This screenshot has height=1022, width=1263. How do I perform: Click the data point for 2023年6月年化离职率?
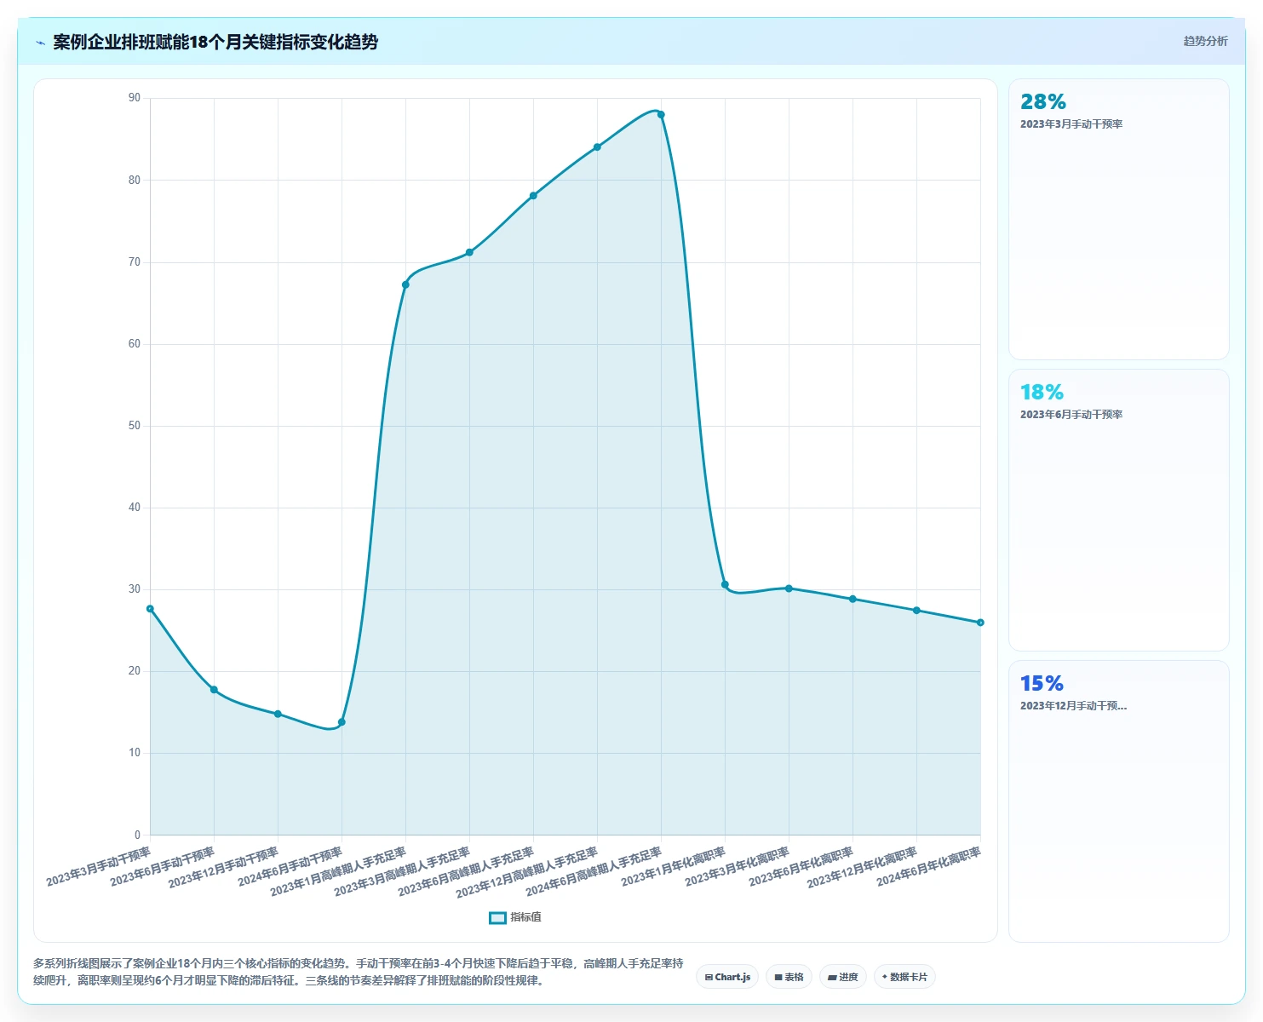pos(853,599)
